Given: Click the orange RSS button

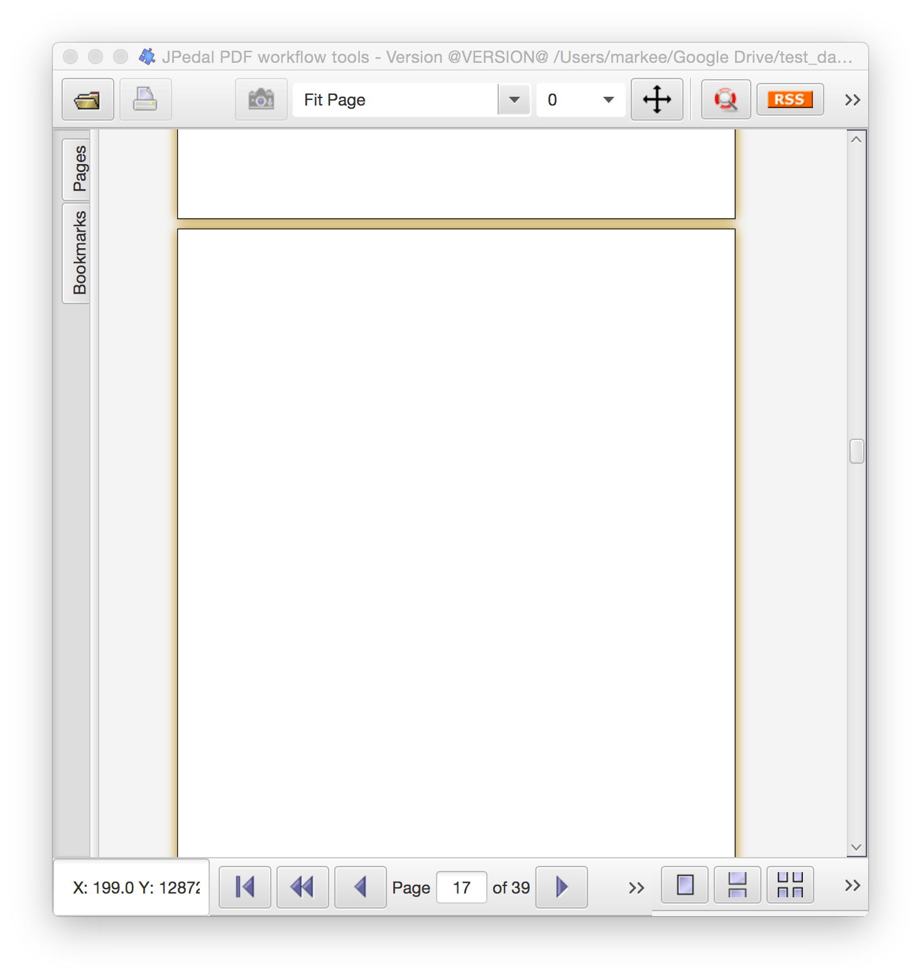Looking at the screenshot, I should tap(790, 100).
